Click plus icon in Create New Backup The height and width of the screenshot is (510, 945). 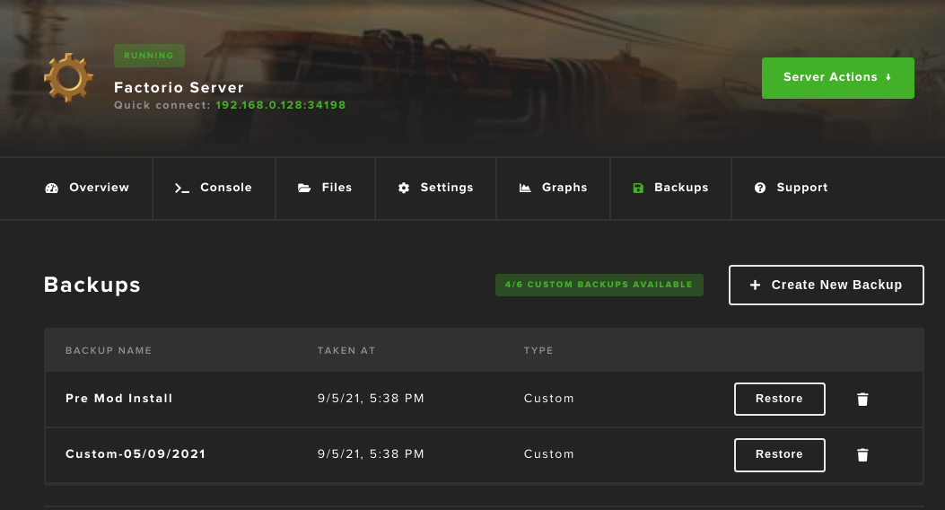pos(755,286)
